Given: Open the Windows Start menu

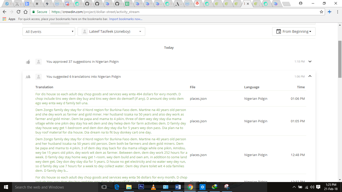Looking at the screenshot, I should [x=6, y=187].
